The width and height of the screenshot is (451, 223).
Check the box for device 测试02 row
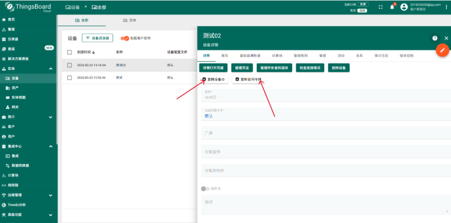[x=70, y=65]
